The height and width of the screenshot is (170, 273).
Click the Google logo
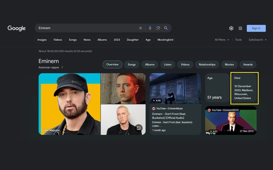click(16, 28)
